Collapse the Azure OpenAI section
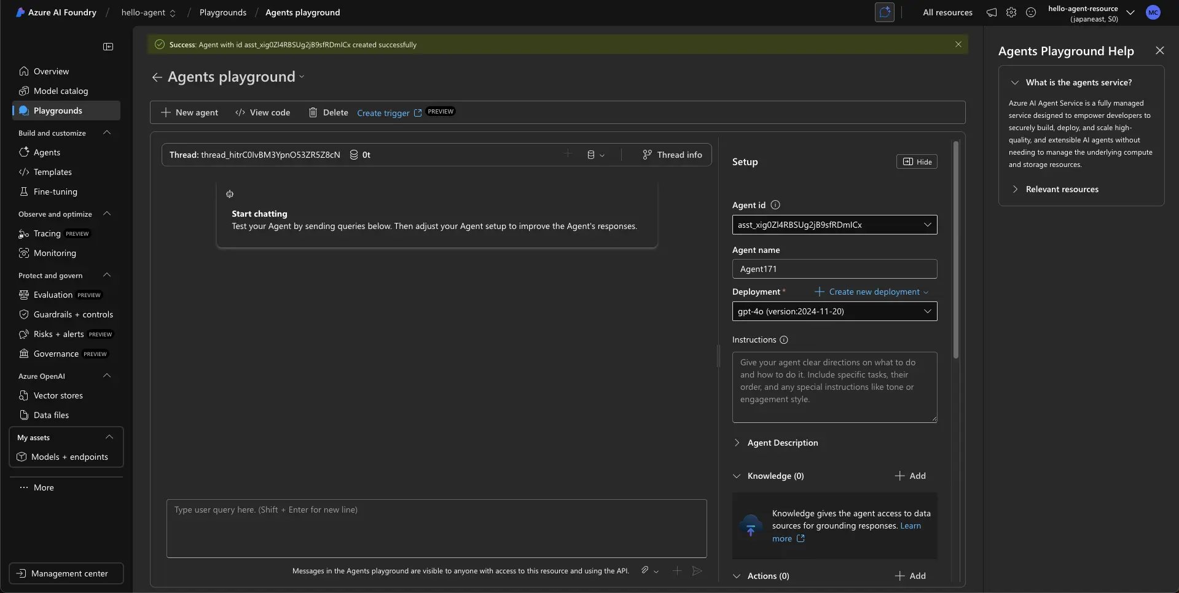Screen dimensions: 1179x593 pyautogui.click(x=107, y=376)
